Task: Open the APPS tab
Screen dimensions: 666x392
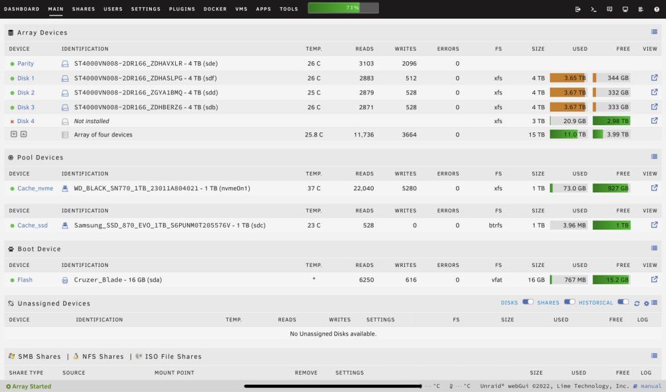Action: click(263, 9)
